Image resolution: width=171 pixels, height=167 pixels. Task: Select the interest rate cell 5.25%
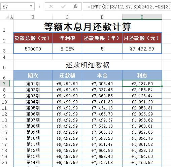(67, 48)
